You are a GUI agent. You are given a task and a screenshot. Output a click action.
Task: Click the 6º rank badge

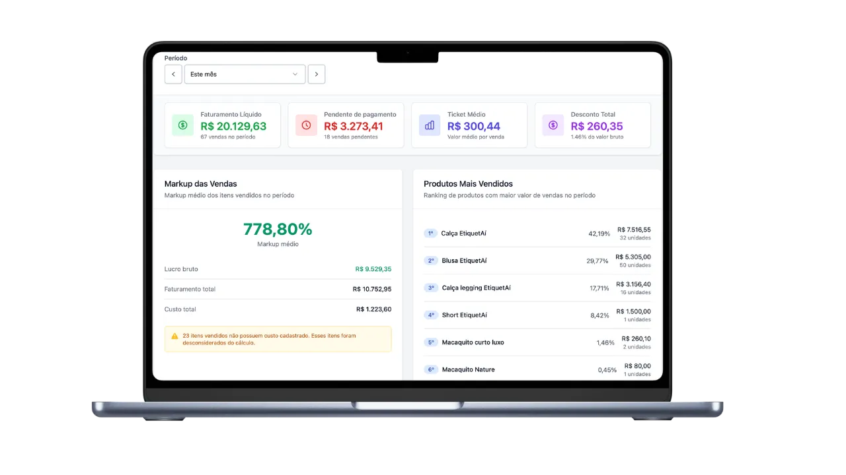point(431,369)
